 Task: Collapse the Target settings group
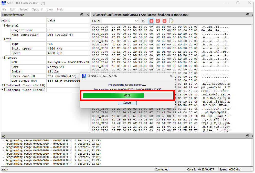pyautogui.click(x=3, y=57)
